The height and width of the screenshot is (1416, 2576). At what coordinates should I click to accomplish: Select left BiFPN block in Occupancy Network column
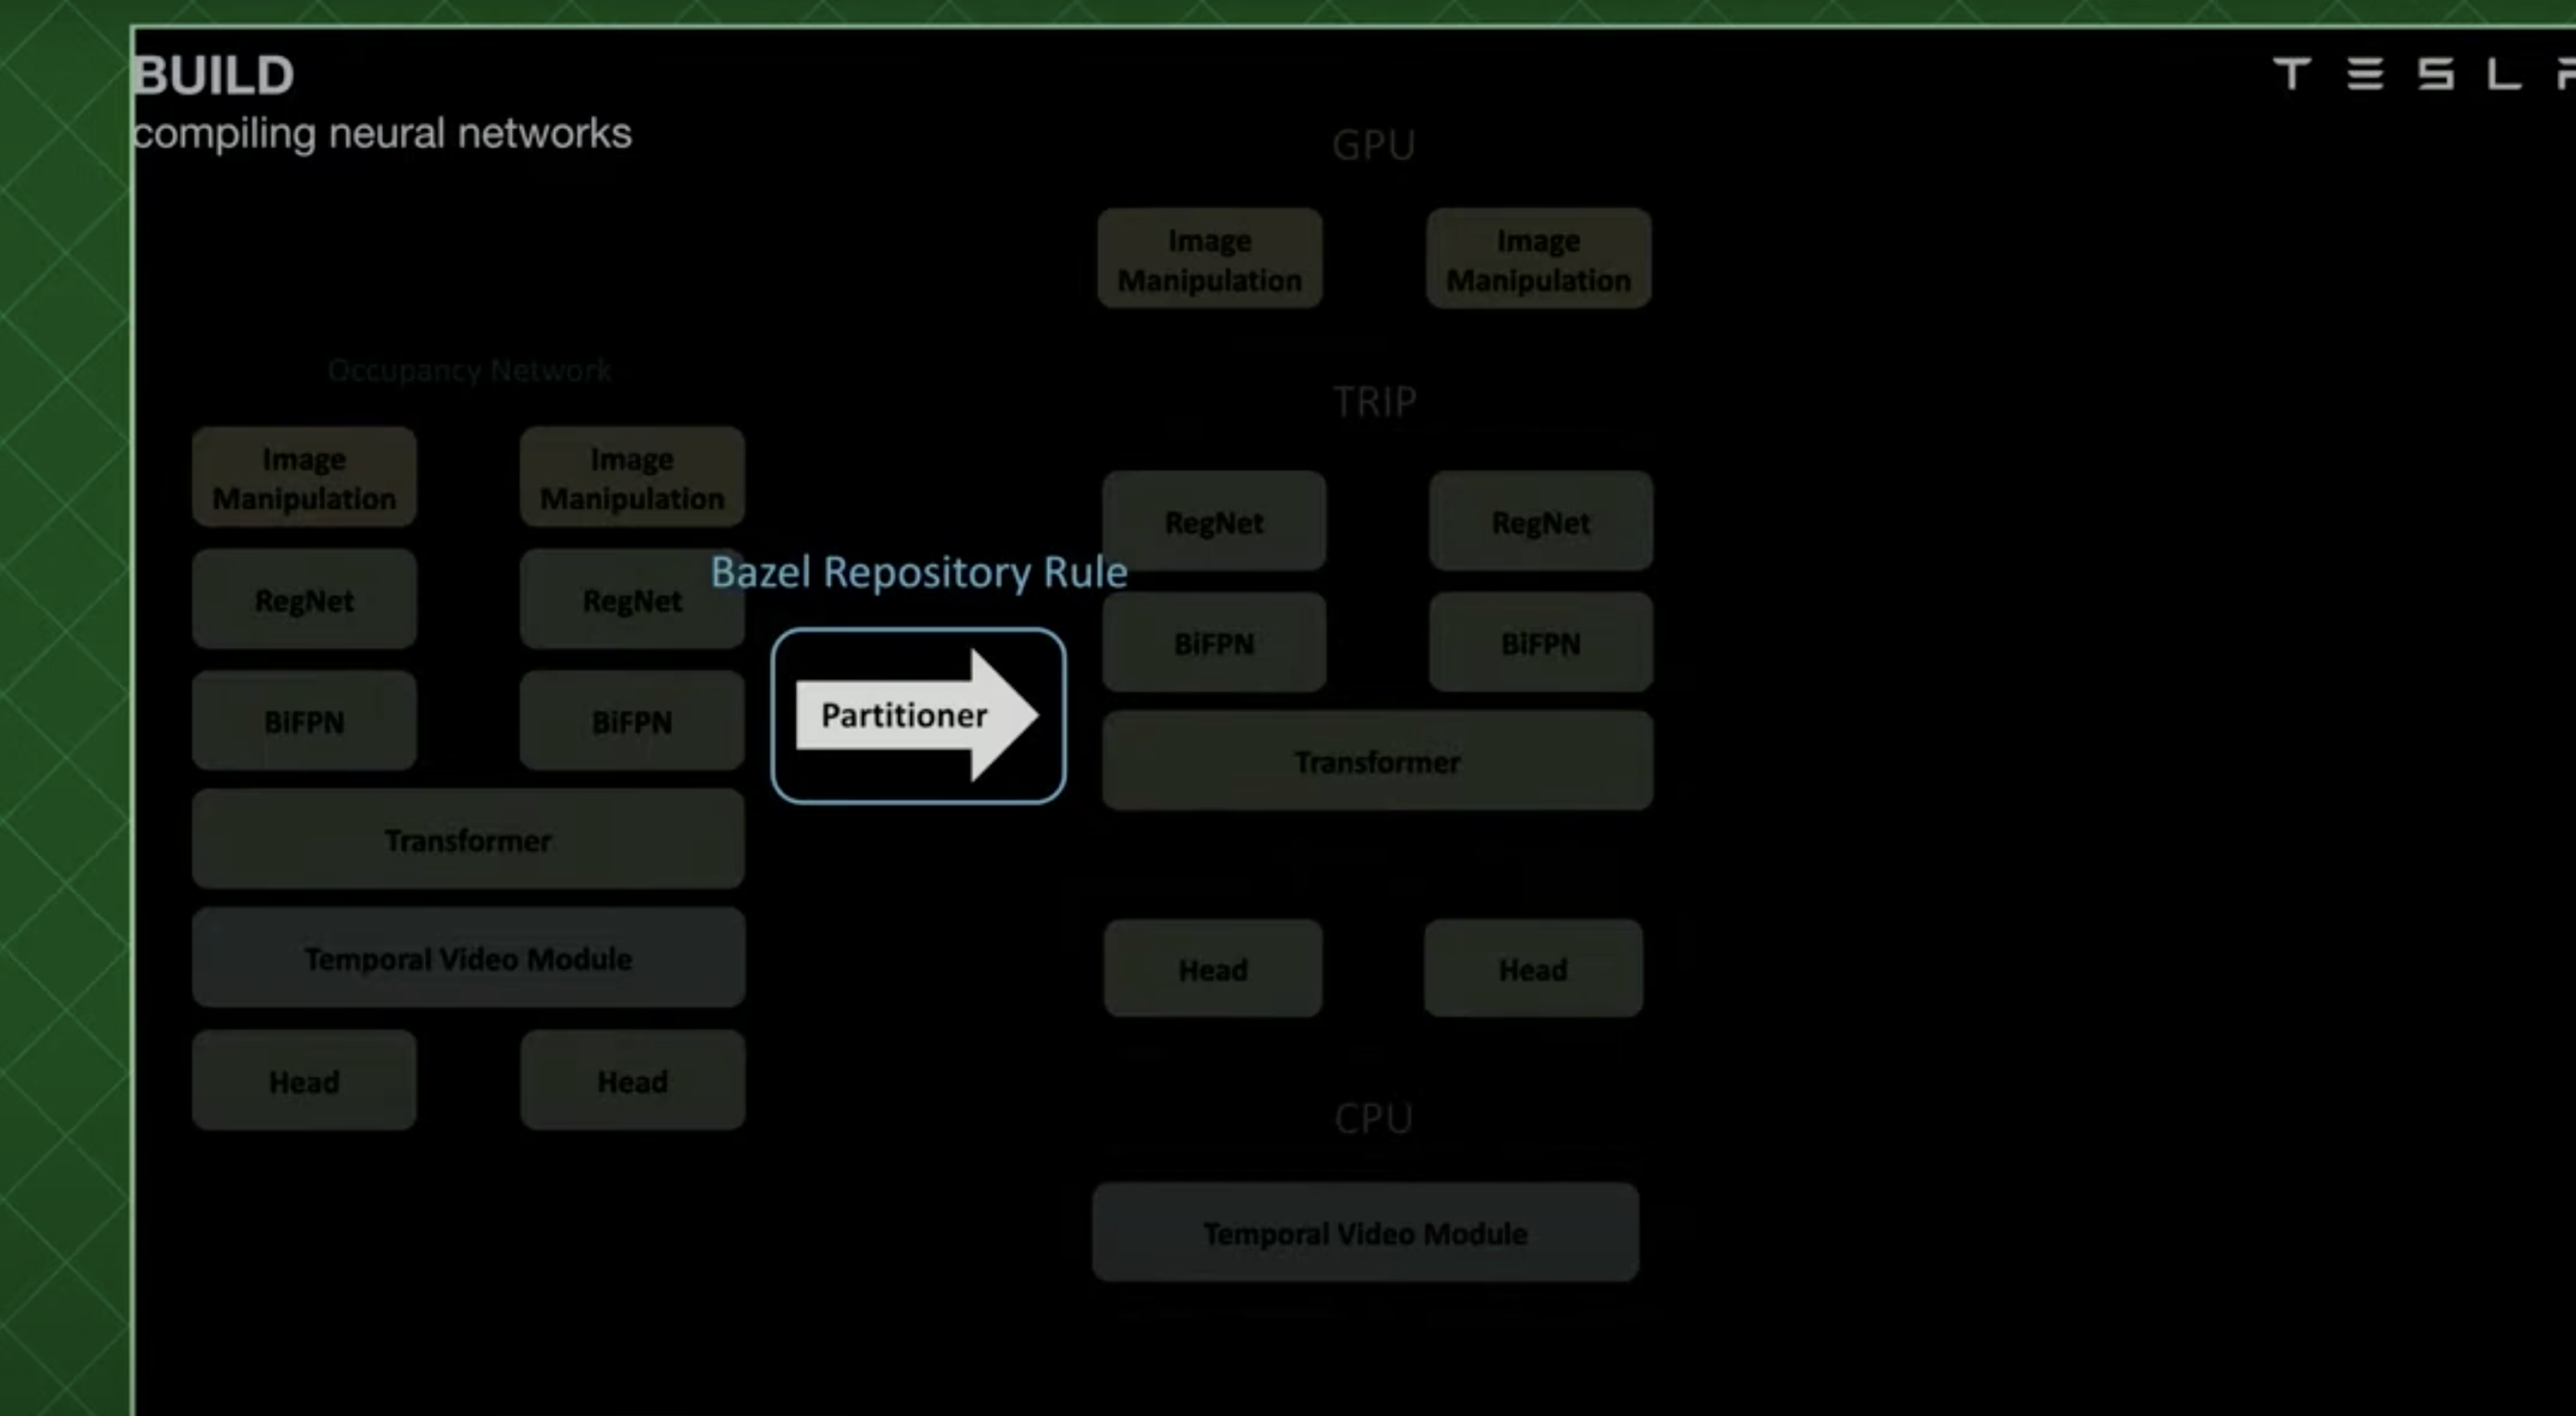[304, 721]
